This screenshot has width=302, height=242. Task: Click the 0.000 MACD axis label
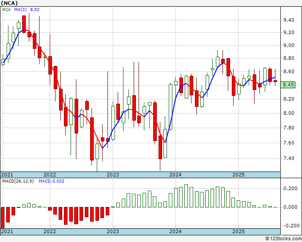290,207
